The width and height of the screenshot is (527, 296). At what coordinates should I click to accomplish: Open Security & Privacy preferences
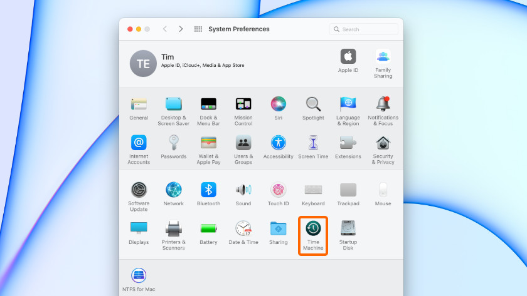[383, 150]
